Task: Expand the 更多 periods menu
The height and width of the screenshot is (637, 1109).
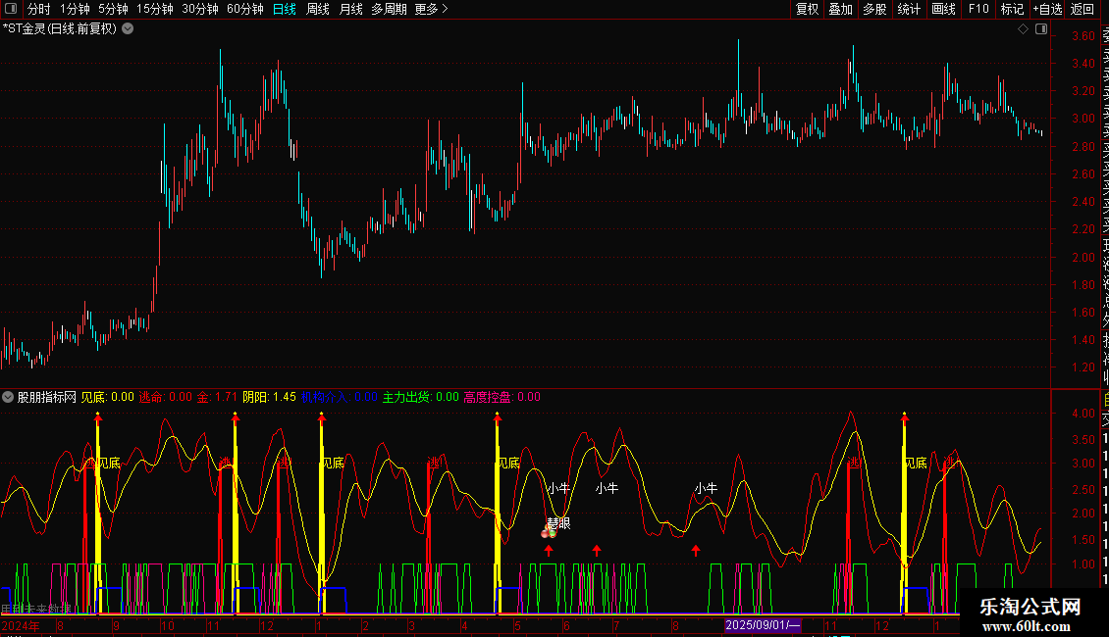Action: [x=431, y=9]
